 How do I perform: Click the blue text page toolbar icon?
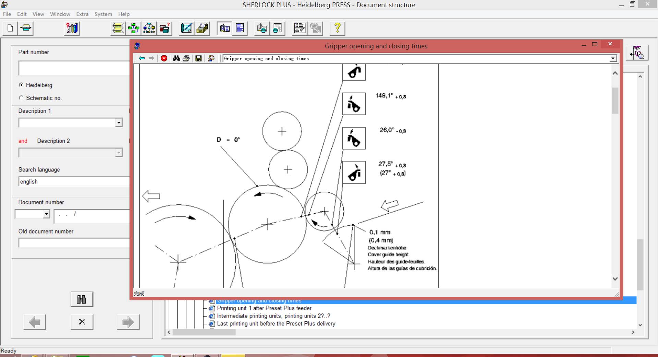[240, 28]
